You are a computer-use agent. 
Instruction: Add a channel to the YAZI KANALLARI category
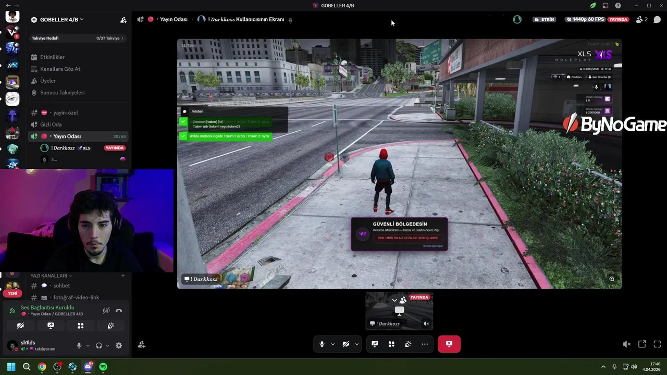click(x=123, y=276)
